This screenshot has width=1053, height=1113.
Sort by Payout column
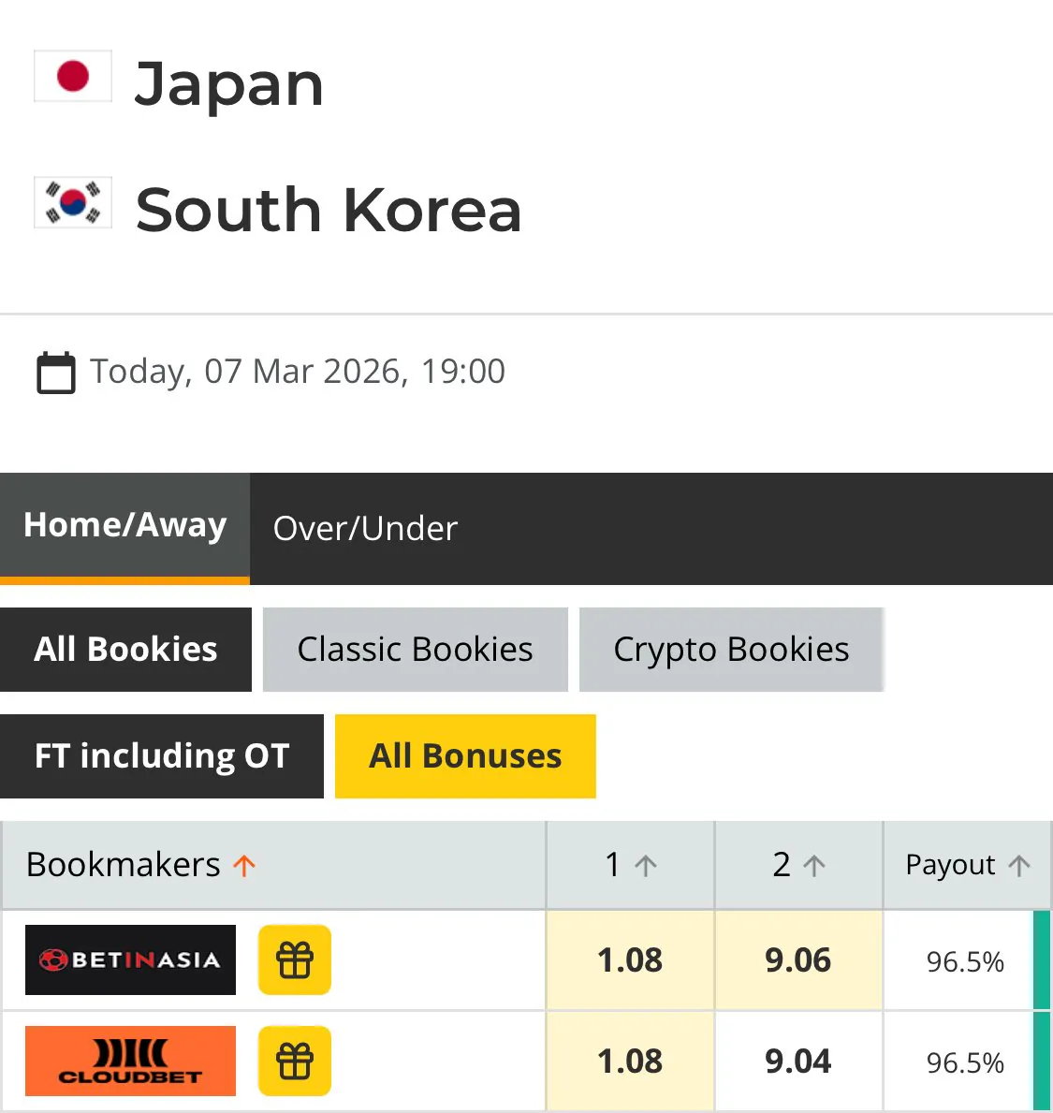tap(967, 865)
